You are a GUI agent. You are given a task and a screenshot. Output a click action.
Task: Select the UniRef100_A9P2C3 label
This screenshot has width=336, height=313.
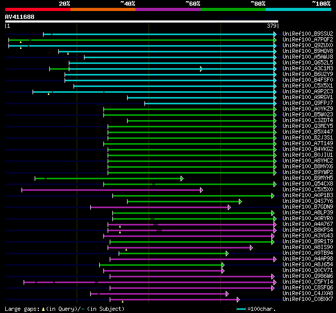pos(308,92)
